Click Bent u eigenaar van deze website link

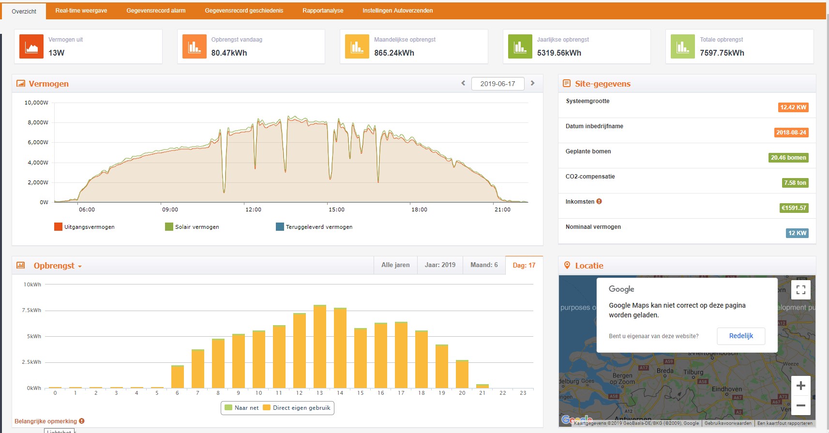(654, 336)
